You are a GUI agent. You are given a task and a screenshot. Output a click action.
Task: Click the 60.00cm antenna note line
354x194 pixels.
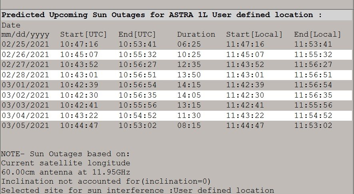coord(66,172)
